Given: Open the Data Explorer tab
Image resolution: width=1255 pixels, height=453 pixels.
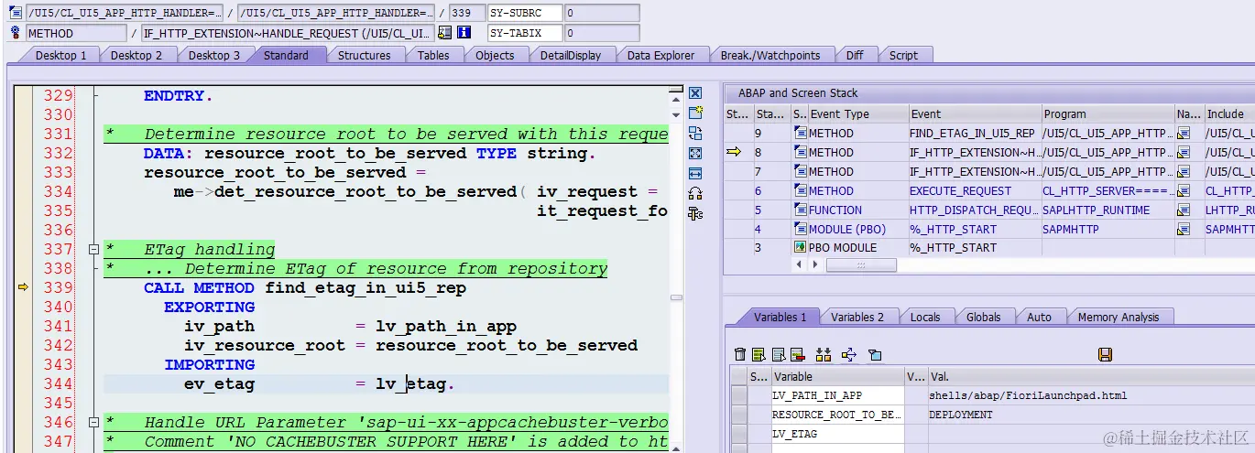Looking at the screenshot, I should (x=660, y=55).
